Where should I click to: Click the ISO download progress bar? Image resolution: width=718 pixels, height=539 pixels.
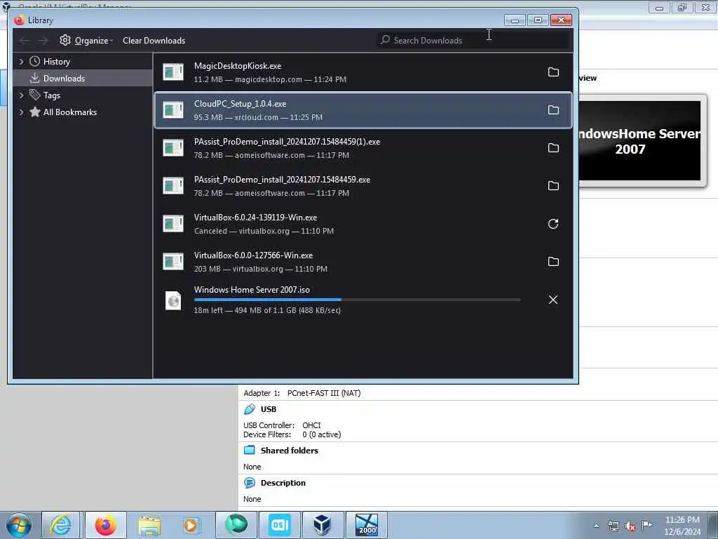coord(357,300)
